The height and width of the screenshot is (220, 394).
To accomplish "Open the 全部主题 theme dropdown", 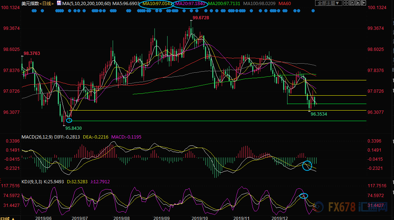I will point(328,3).
